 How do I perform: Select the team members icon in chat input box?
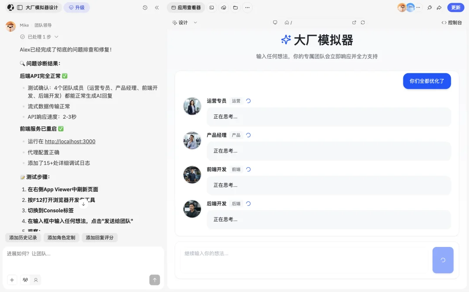[x=25, y=280]
